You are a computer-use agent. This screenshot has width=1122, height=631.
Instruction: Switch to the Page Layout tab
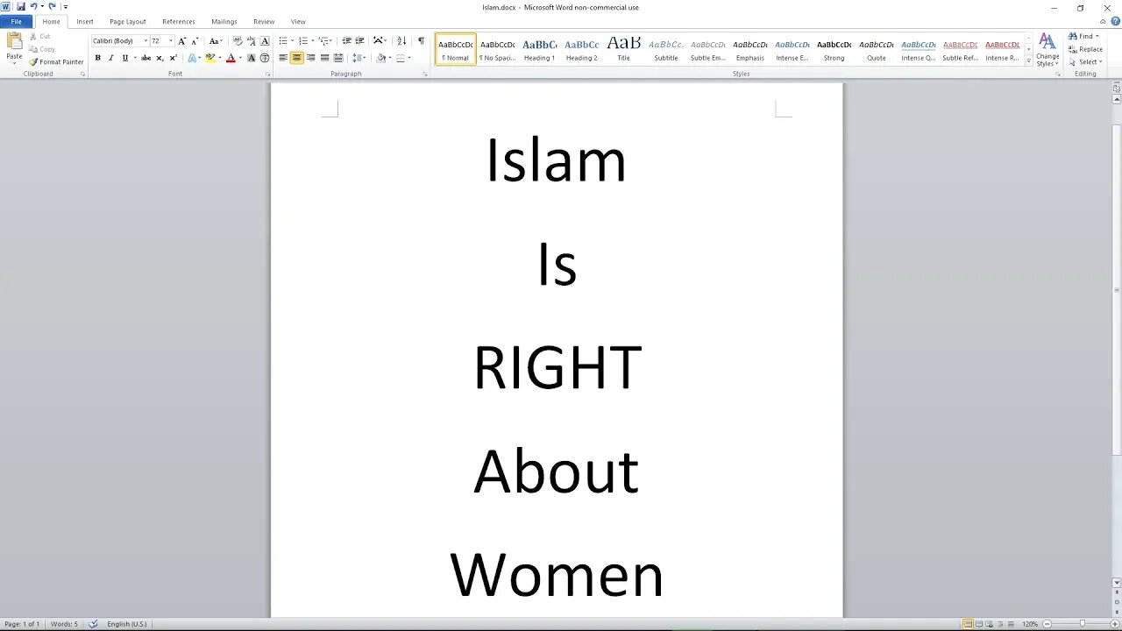pyautogui.click(x=128, y=22)
